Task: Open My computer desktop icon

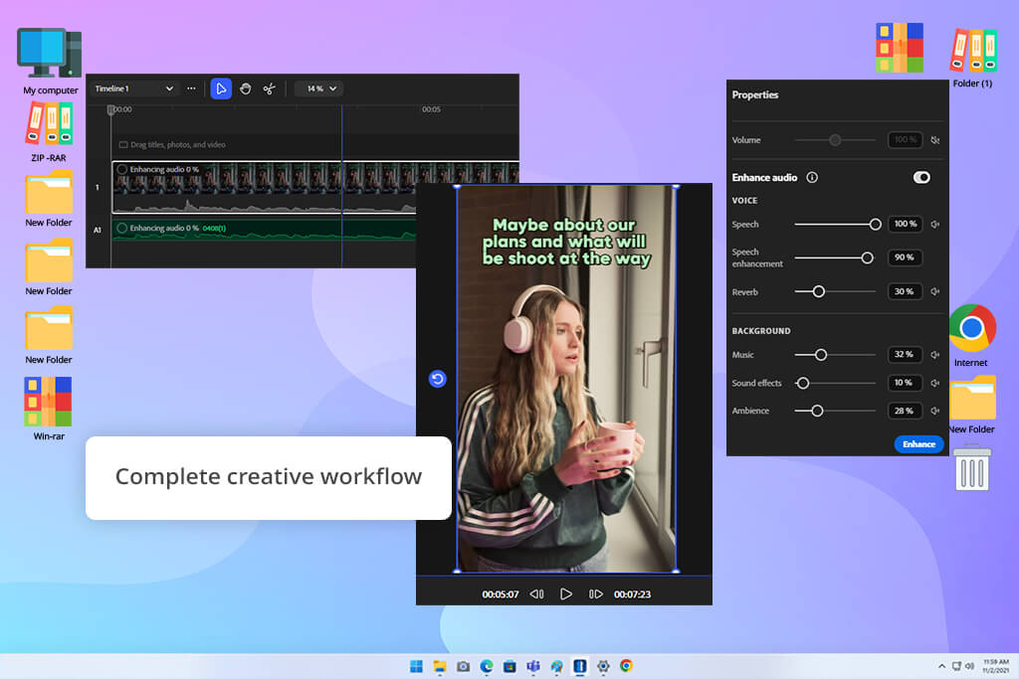Action: tap(50, 61)
